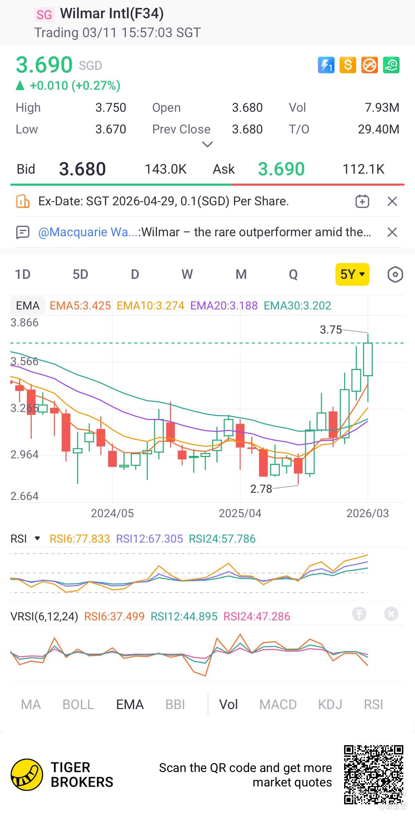Tap the dividend chart icon beside Ex-Date

point(23,201)
